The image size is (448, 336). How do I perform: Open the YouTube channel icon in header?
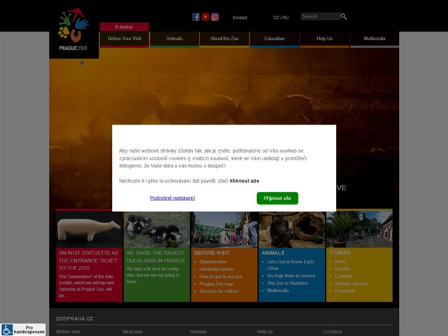click(206, 17)
